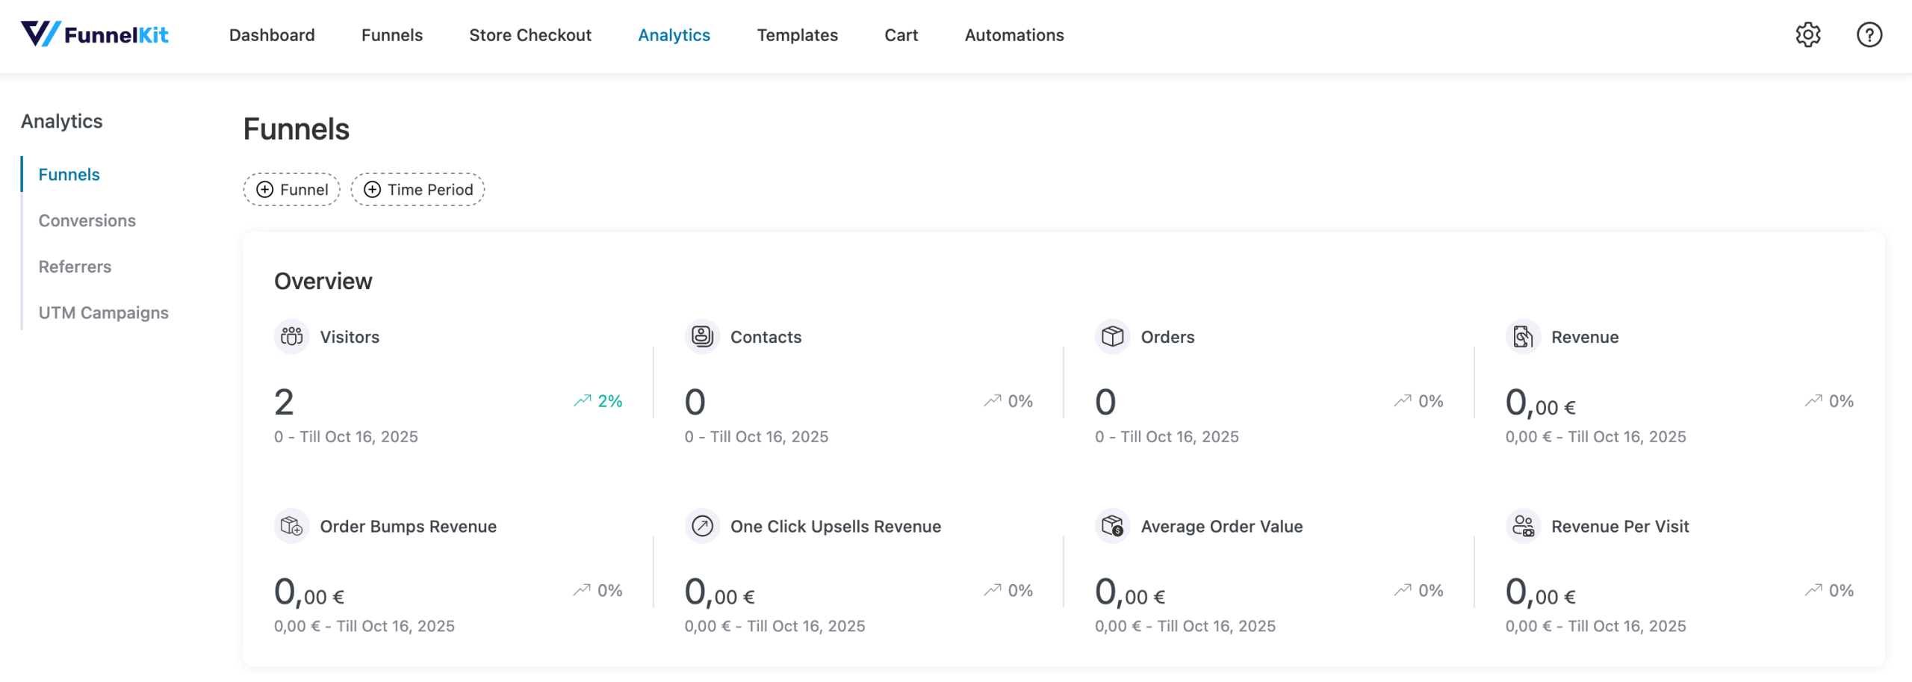The height and width of the screenshot is (682, 1912).
Task: Click Order Bumps Revenue trend arrow
Action: click(x=582, y=591)
